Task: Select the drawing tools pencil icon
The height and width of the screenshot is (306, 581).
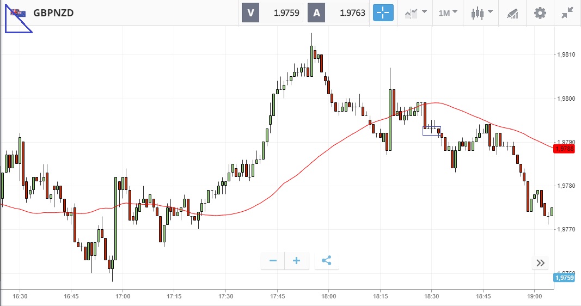Action: coord(512,13)
